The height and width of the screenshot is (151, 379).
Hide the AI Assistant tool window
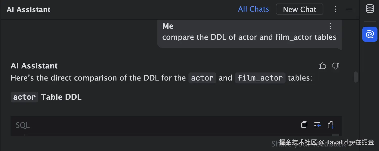(x=349, y=9)
